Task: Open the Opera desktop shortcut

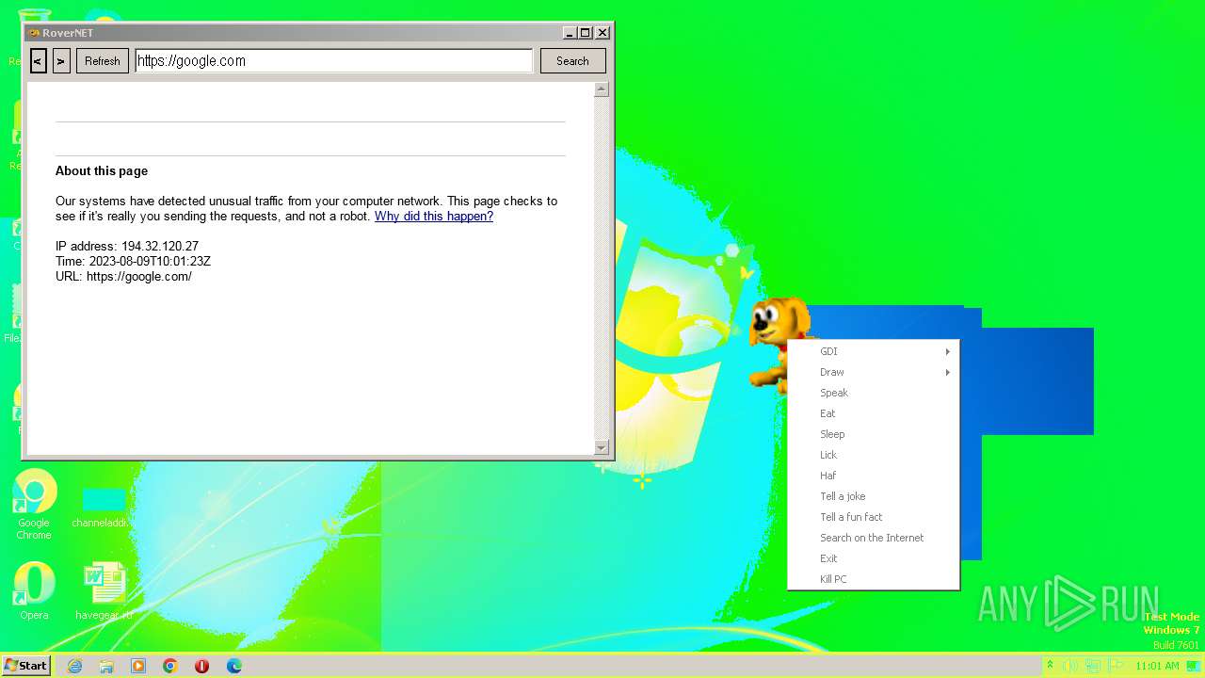Action: [34, 591]
